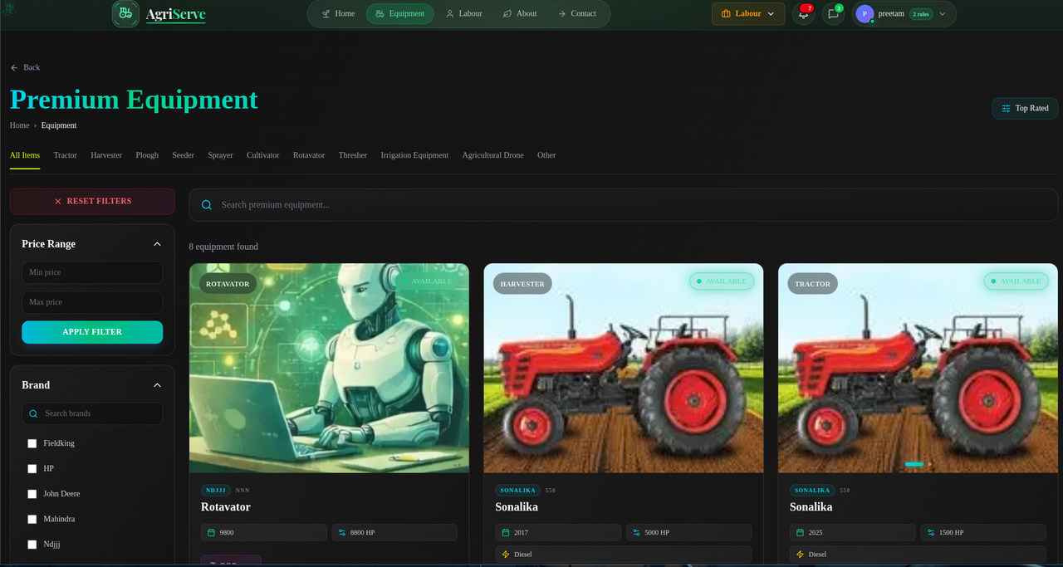Click the 2 roles badge
This screenshot has width=1063, height=567.
921,14
